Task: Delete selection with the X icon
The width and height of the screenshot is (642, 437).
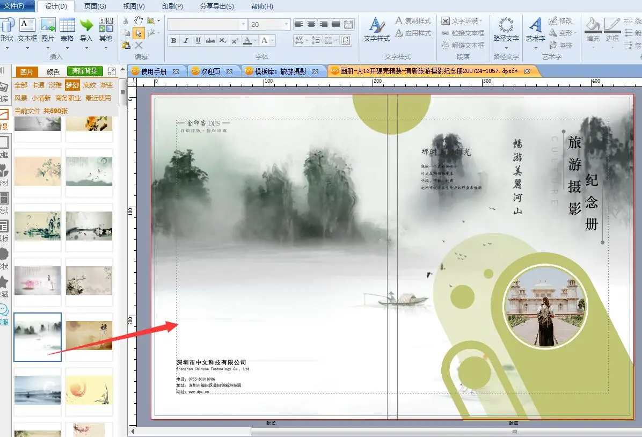Action: (x=139, y=45)
